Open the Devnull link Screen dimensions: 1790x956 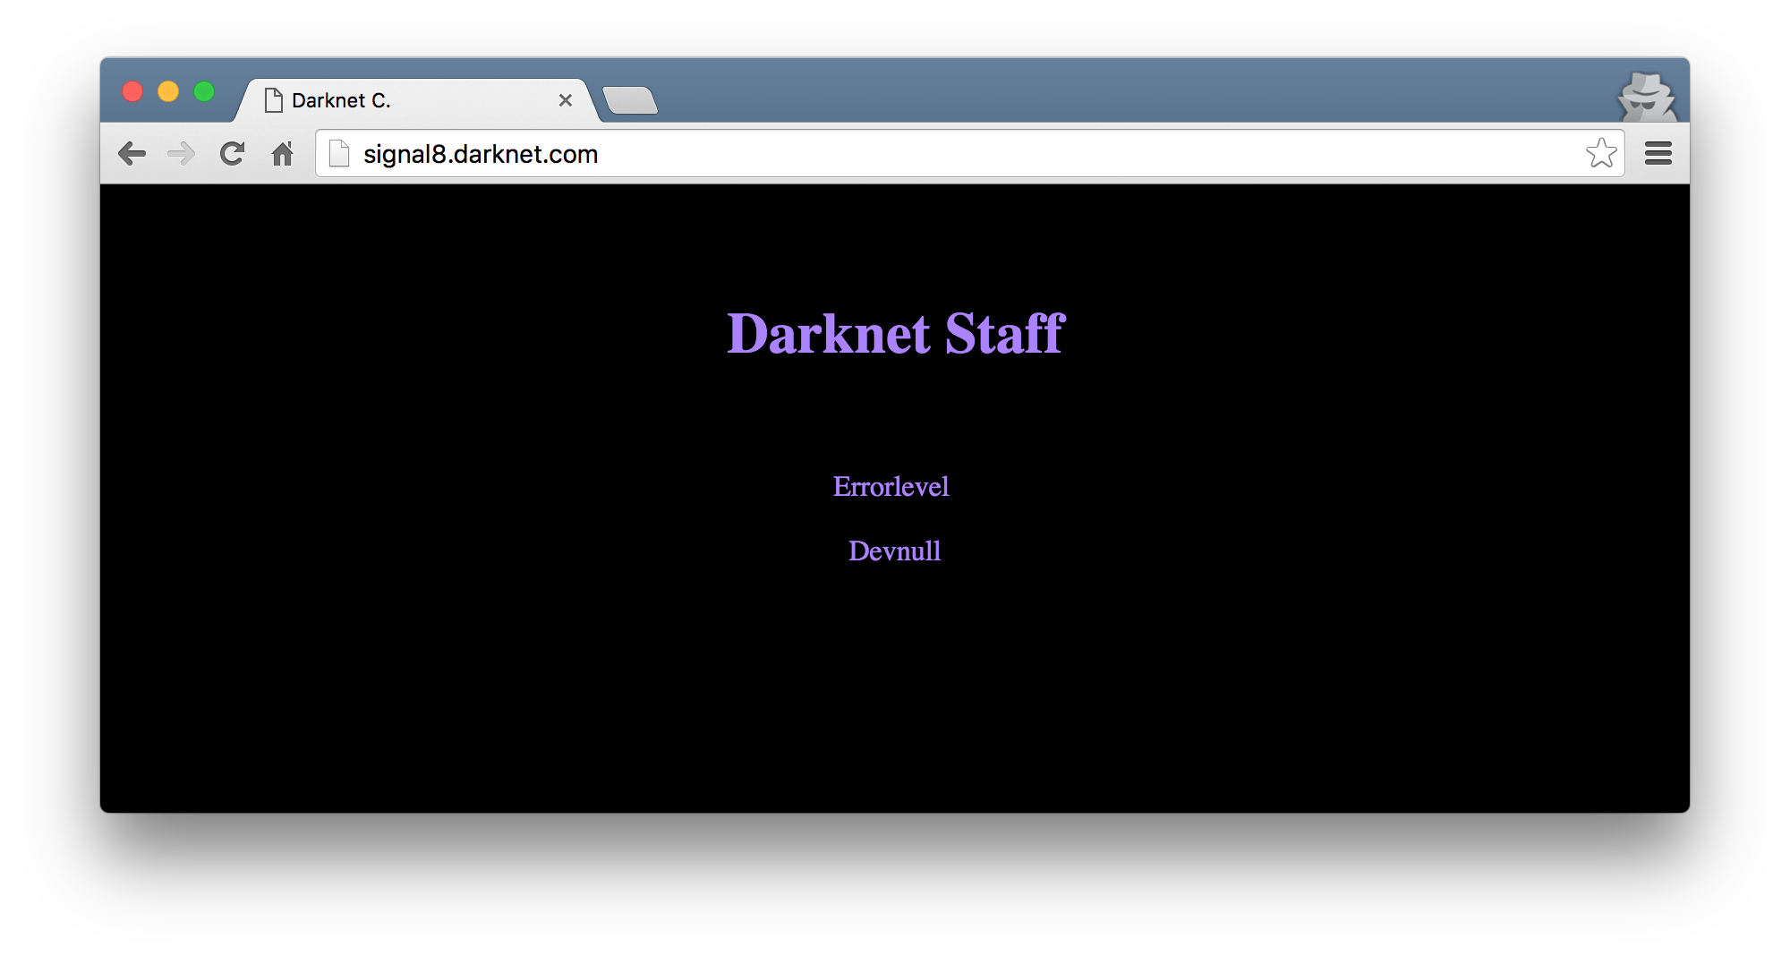pyautogui.click(x=894, y=551)
